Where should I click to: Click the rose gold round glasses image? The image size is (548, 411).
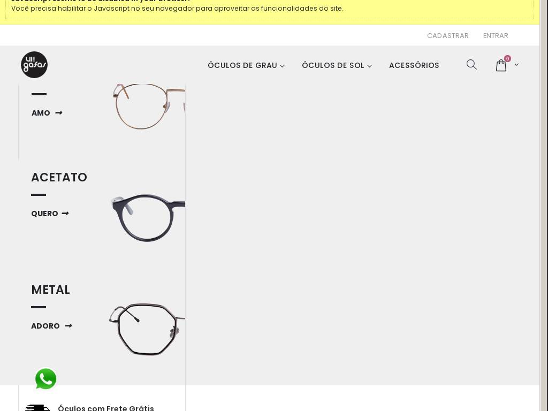point(149,106)
